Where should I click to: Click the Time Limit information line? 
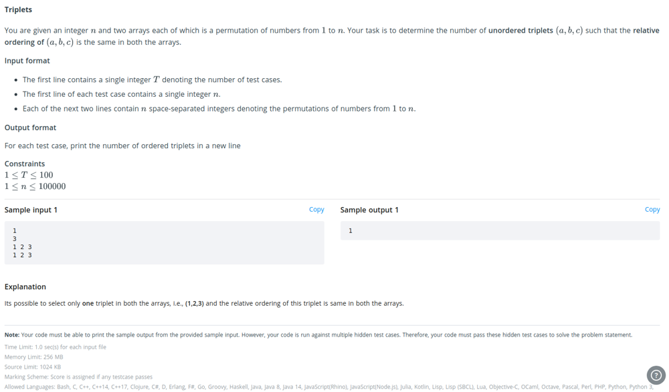(56, 347)
